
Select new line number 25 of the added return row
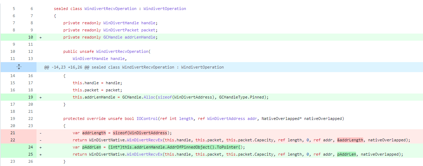(x=30, y=155)
